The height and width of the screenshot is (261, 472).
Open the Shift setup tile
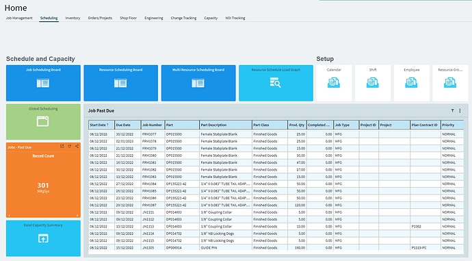point(373,83)
